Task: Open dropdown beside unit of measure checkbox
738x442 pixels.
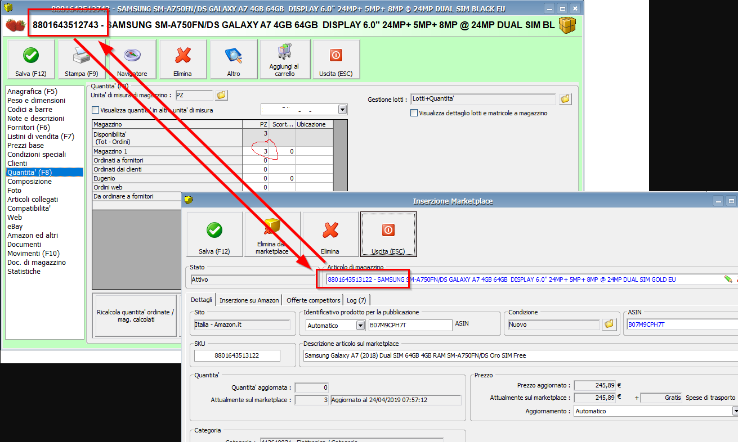Action: 342,109
